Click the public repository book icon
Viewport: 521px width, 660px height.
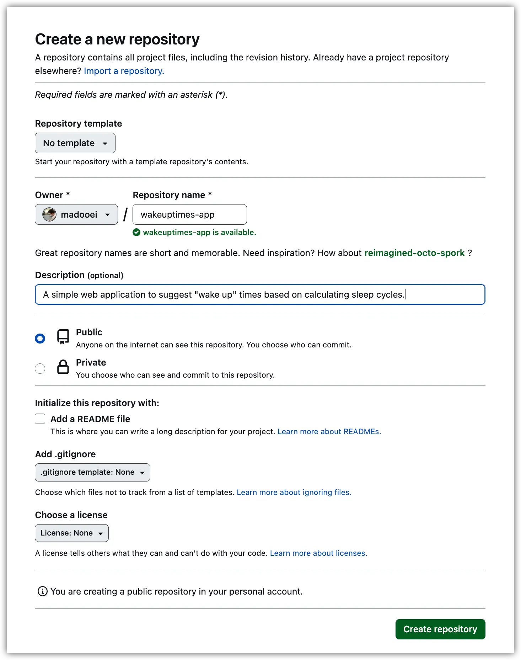click(x=63, y=337)
